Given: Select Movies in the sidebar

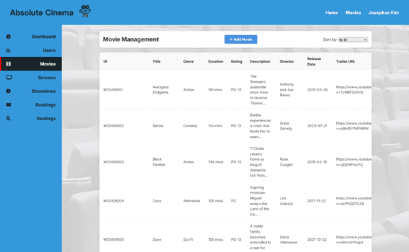Looking at the screenshot, I should [x=31, y=64].
